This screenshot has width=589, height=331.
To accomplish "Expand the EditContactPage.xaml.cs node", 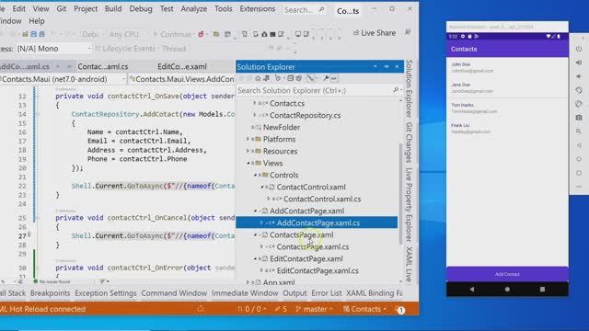I will click(x=261, y=270).
